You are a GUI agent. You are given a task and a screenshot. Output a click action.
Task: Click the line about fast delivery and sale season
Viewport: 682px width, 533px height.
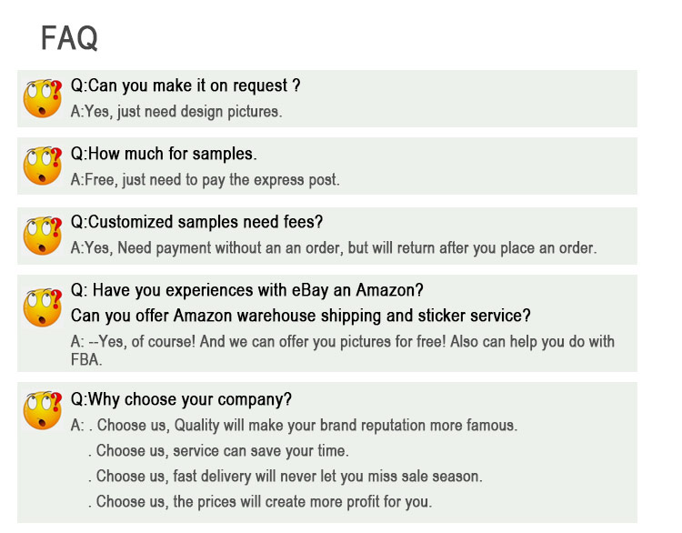point(285,476)
